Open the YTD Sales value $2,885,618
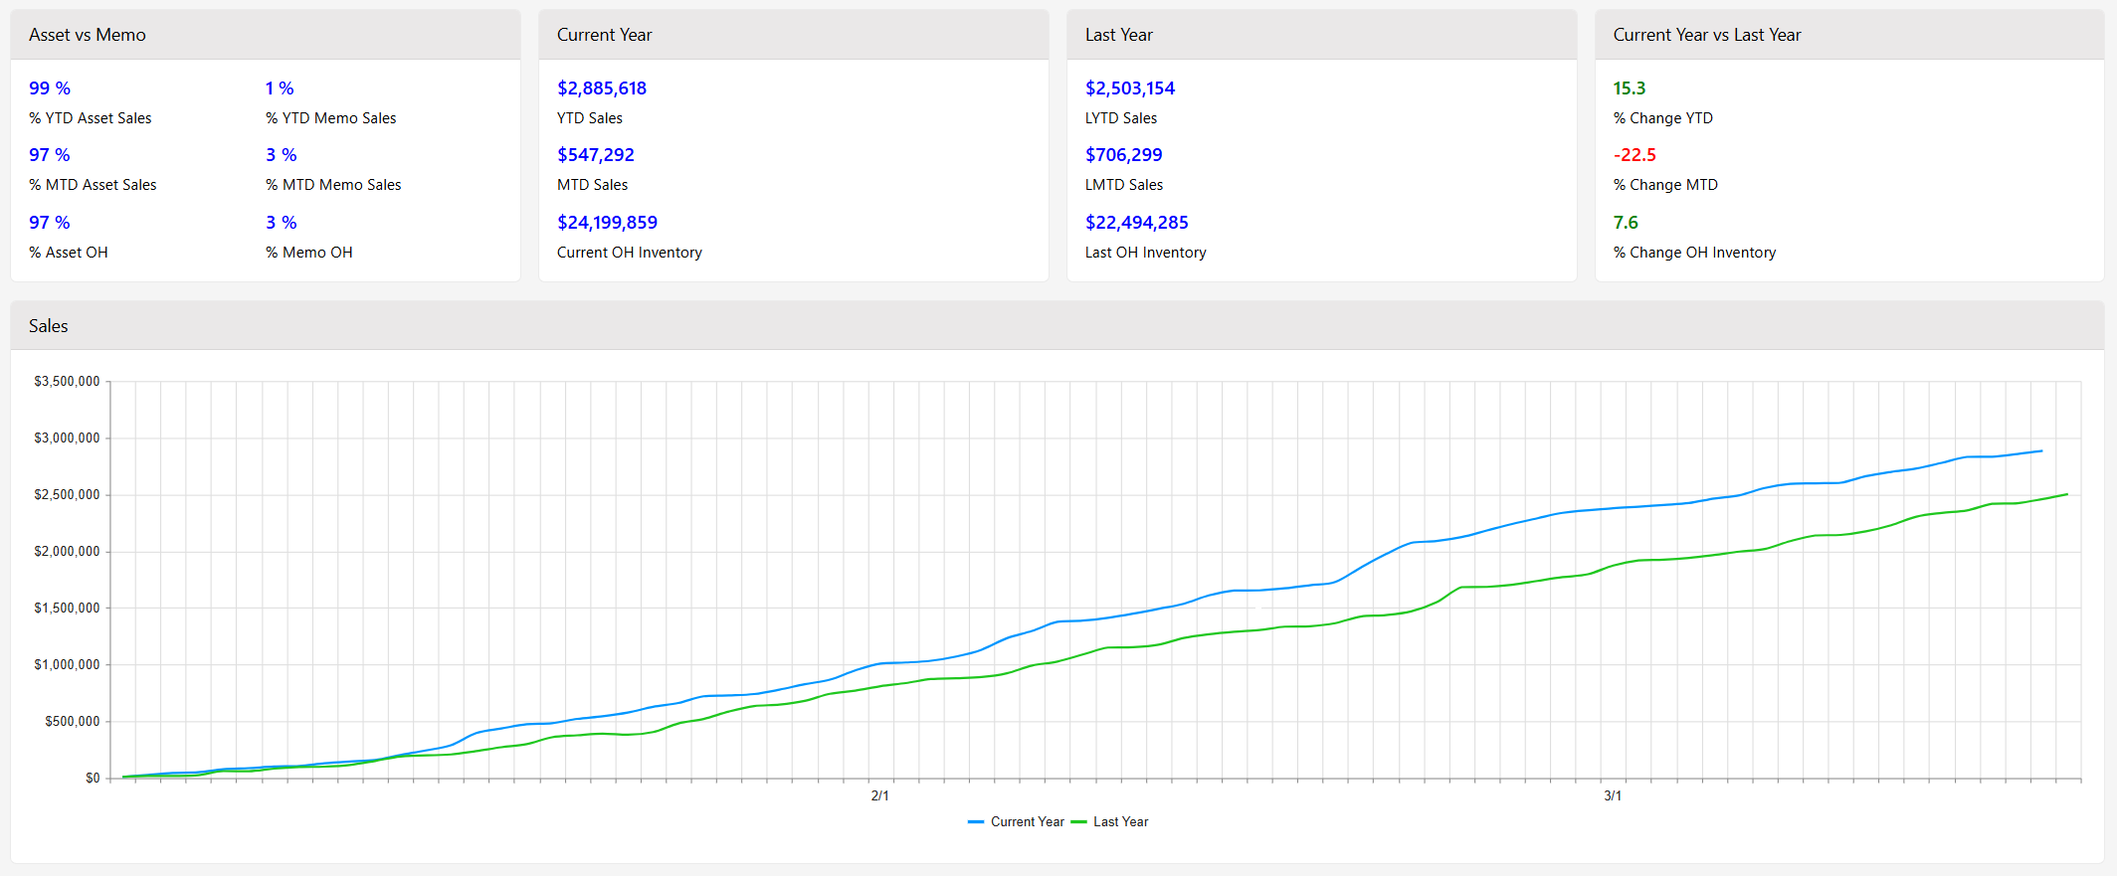The width and height of the screenshot is (2117, 876). (x=601, y=88)
